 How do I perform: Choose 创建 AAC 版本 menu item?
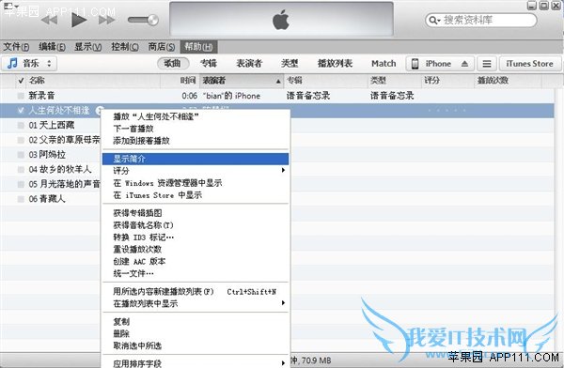[196, 262]
